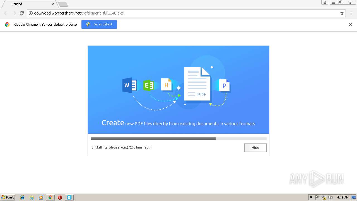Click the Hide button in installer

[255, 147]
